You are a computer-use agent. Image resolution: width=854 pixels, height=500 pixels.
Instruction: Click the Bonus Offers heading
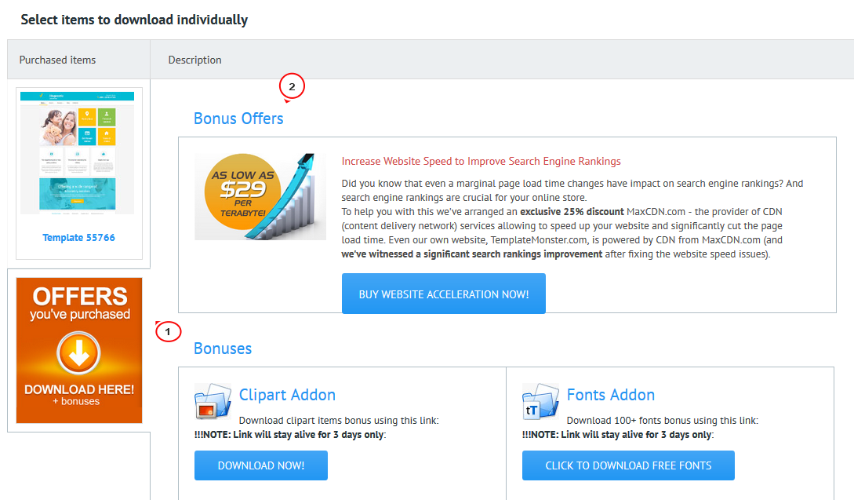[238, 119]
